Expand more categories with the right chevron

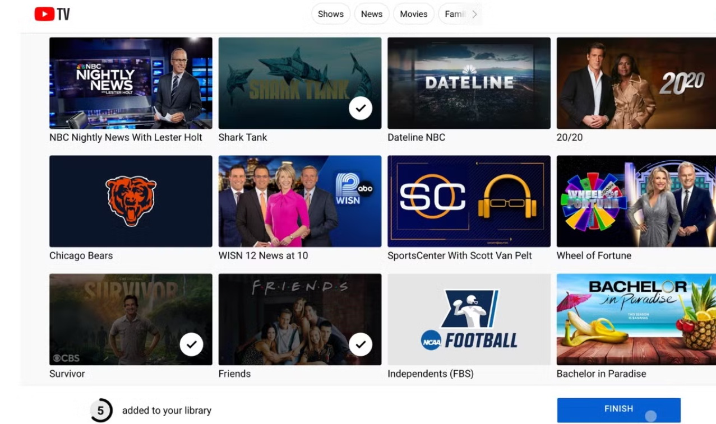(474, 14)
